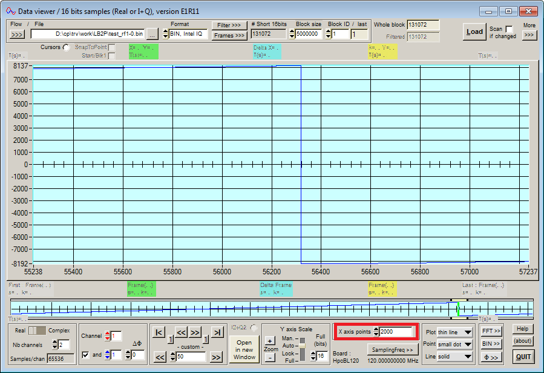The height and width of the screenshot is (373, 544).
Task: Click the file path input field
Action: point(87,34)
